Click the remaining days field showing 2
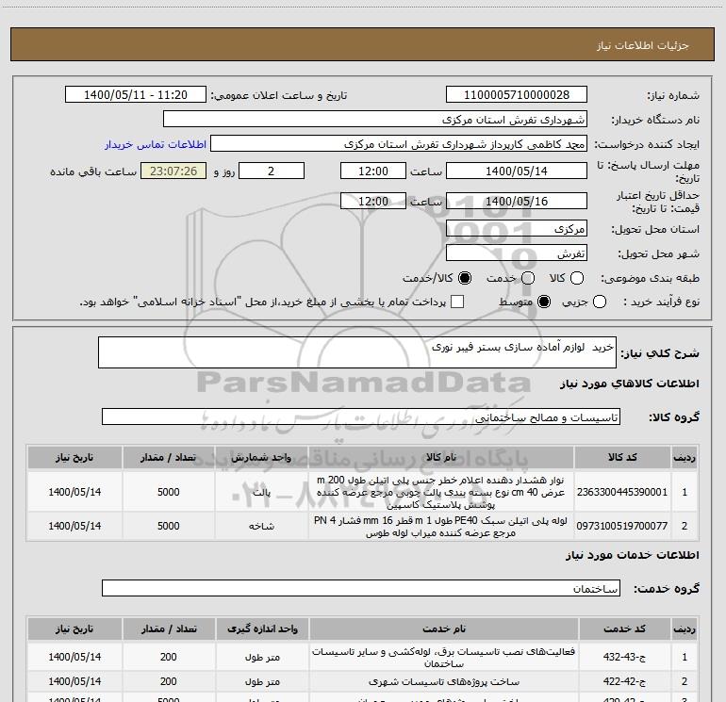The image size is (726, 702). 272,171
